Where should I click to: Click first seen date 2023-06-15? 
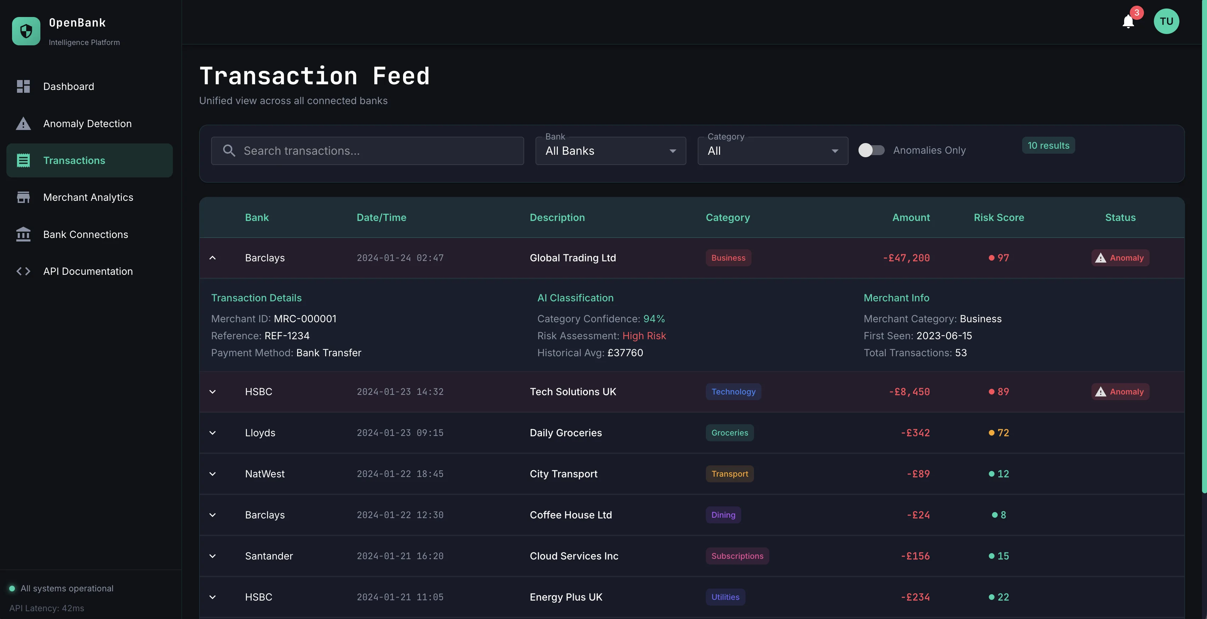(944, 335)
